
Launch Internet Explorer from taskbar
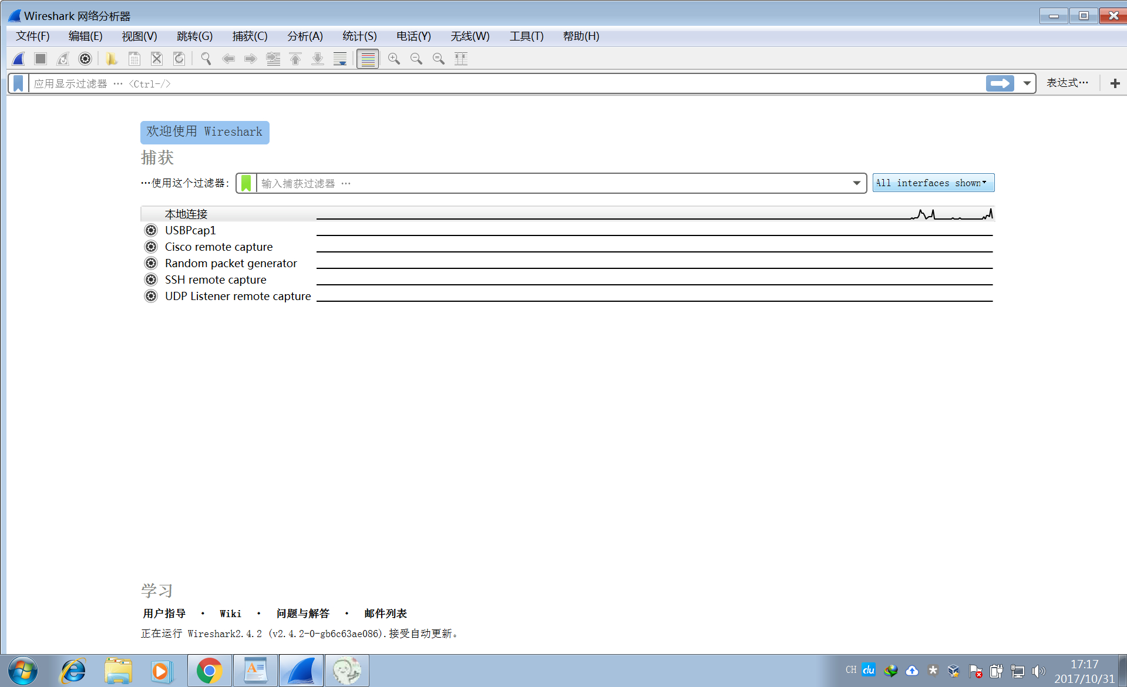(x=74, y=671)
